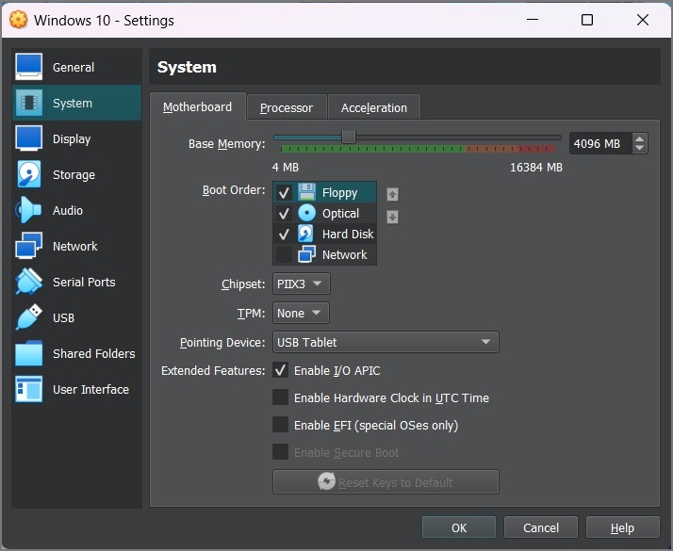Select the Storage disk icon
This screenshot has width=673, height=551.
point(29,174)
